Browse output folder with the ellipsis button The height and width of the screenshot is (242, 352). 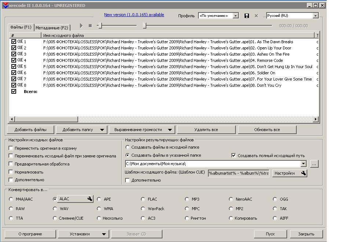tap(314, 164)
